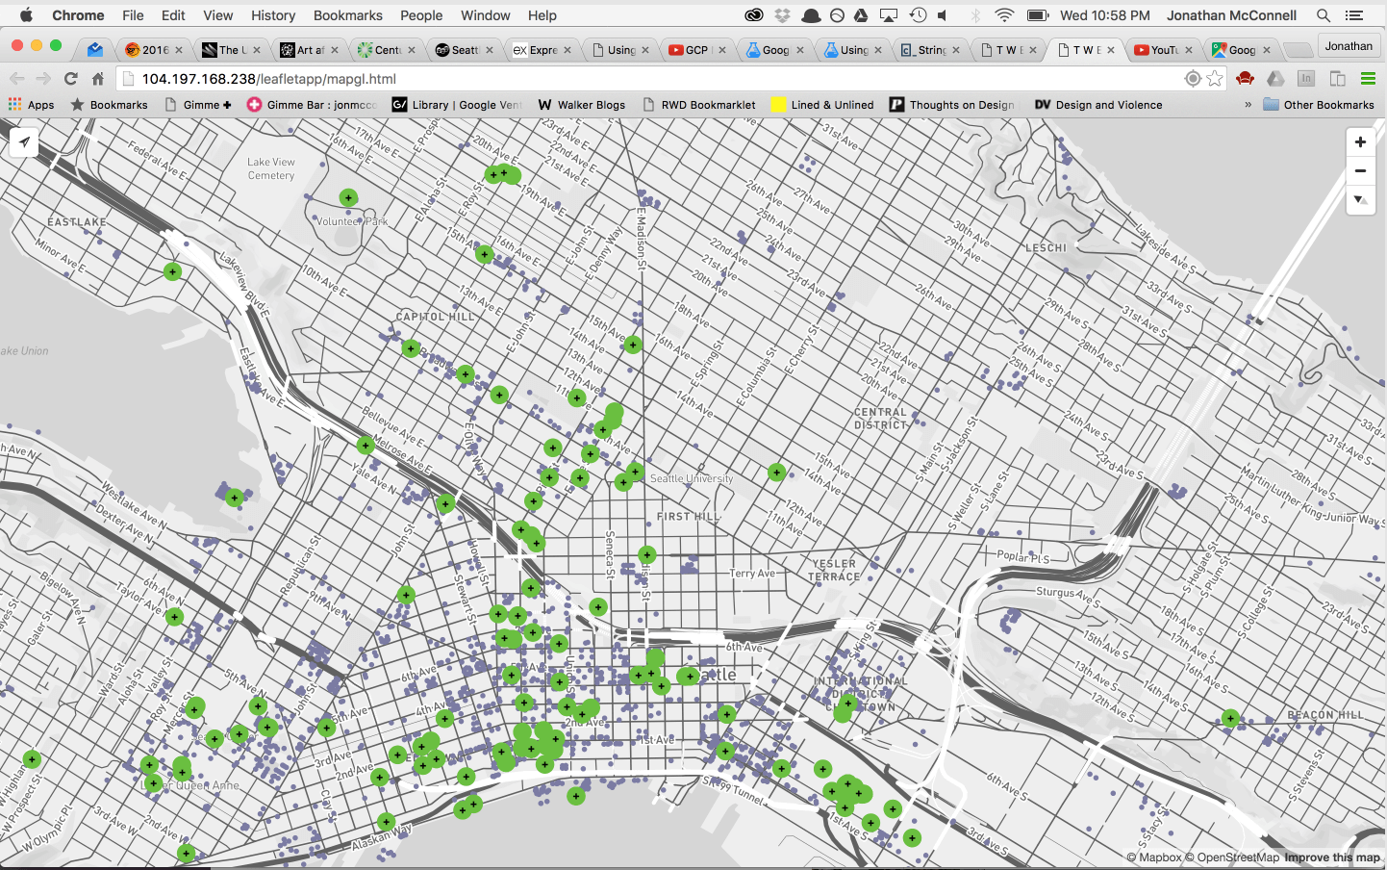The width and height of the screenshot is (1387, 870).
Task: Open the Time Machine menu bar icon
Action: tap(918, 15)
